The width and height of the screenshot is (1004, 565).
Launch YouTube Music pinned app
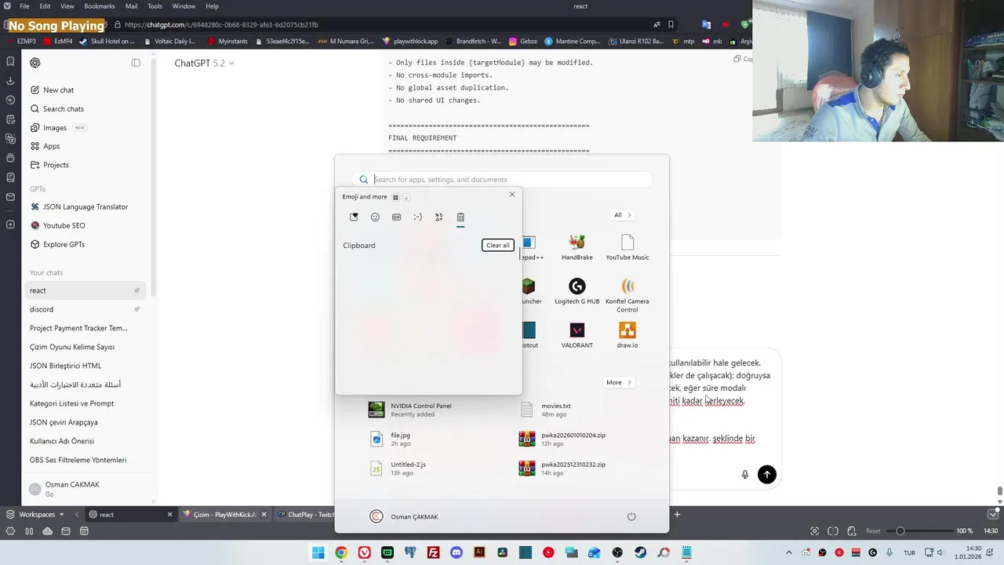[x=627, y=248]
